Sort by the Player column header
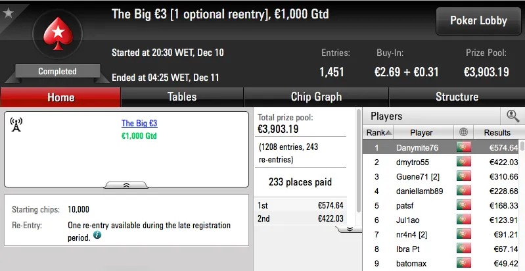This screenshot has width=525, height=271. tap(421, 132)
